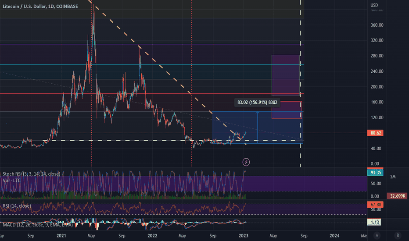Open the USD currency selector on the price axis
Screen dimensions: 409x241
pos(374,5)
